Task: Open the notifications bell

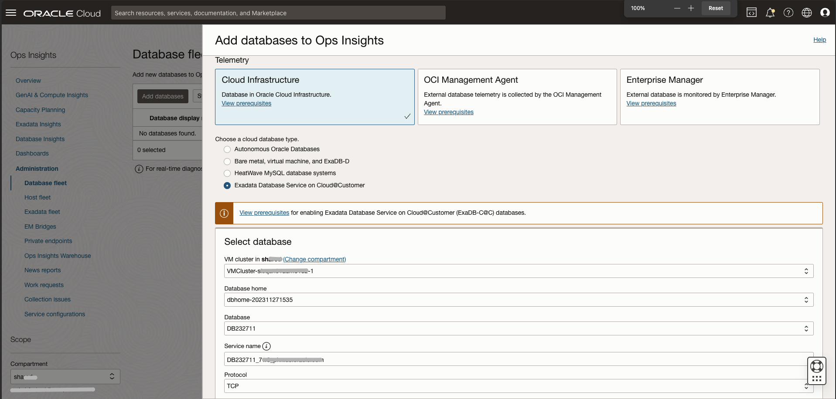Action: point(770,13)
